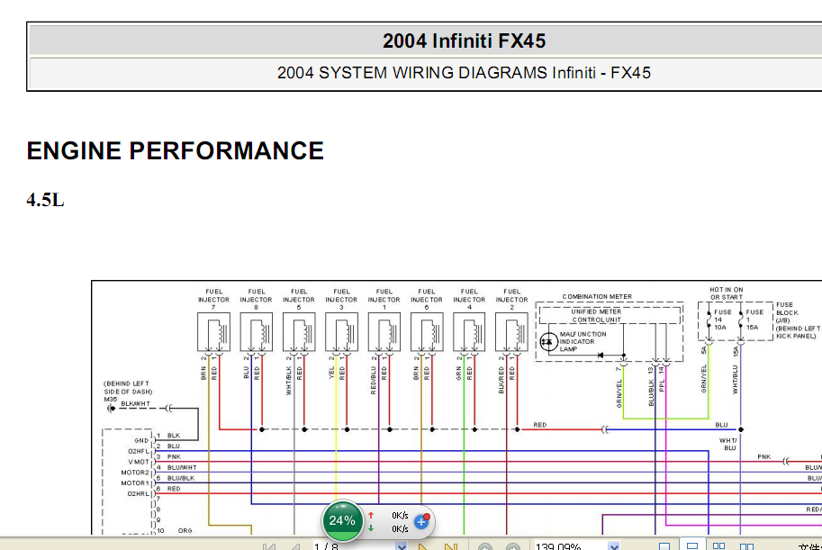This screenshot has width=822, height=550.
Task: Click BEHIND LEFT SIDE OF DASH label
Action: pos(128,387)
